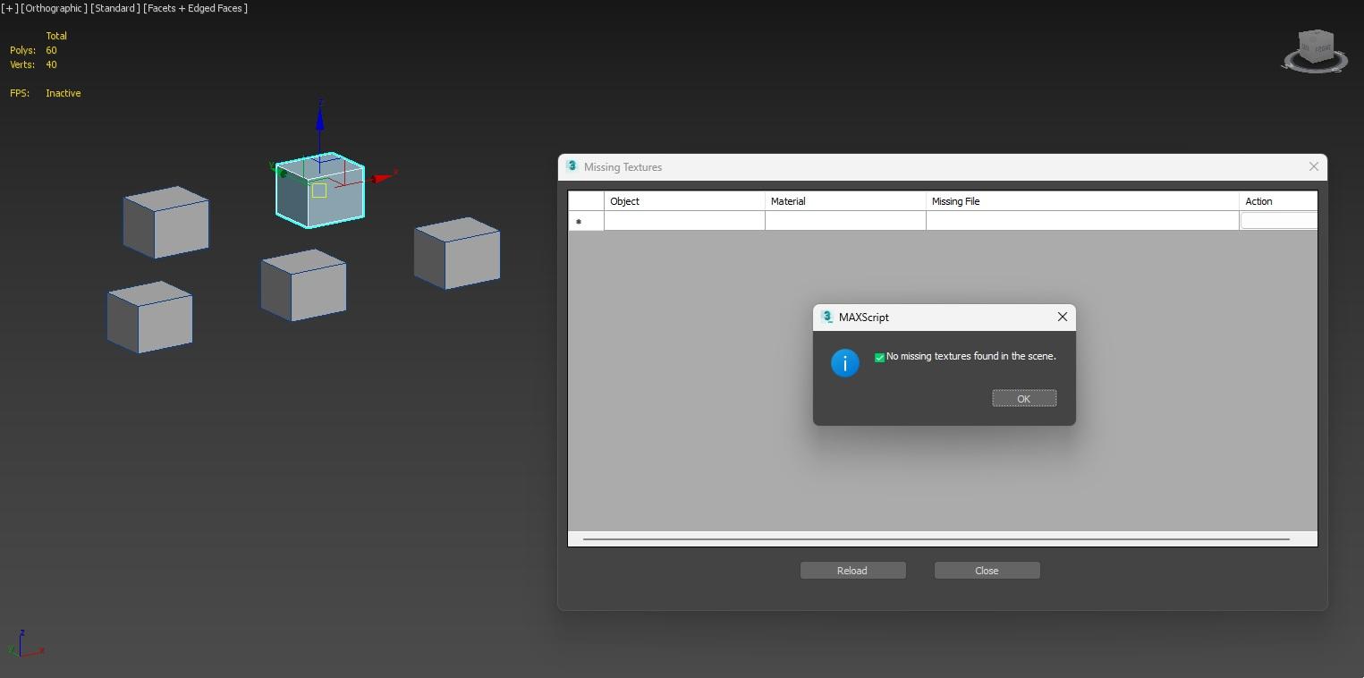The image size is (1364, 678).
Task: Open the Action dropdown cell in the empty row
Action: 1278,221
